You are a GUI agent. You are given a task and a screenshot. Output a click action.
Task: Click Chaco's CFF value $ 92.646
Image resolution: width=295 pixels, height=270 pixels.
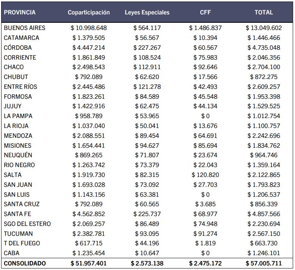coord(205,67)
